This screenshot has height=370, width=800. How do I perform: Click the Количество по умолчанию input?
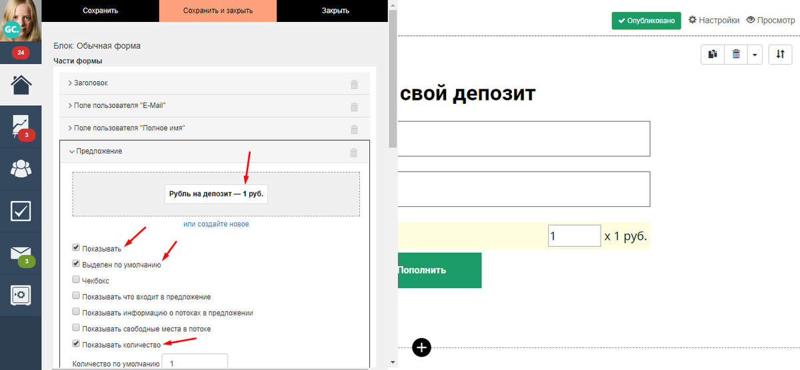tap(195, 362)
